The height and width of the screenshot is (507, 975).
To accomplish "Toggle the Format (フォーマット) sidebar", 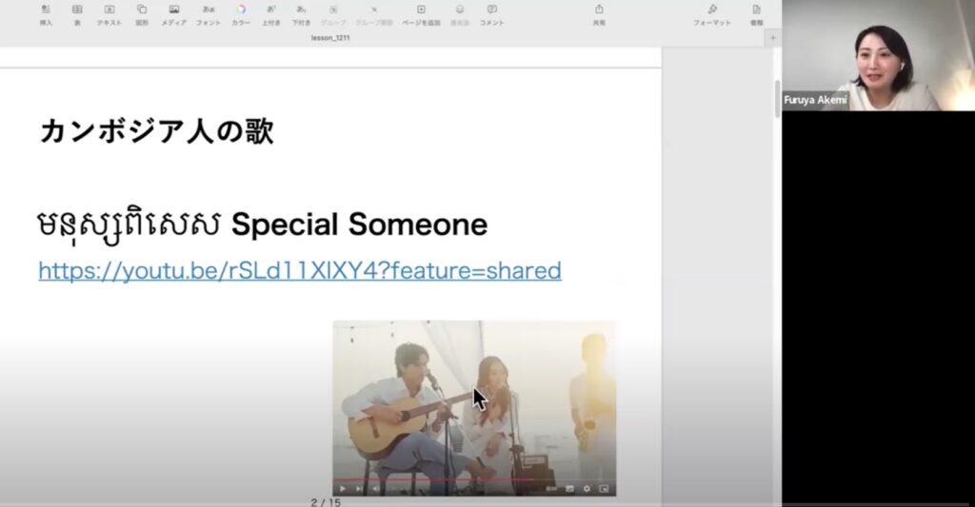I will (x=712, y=13).
